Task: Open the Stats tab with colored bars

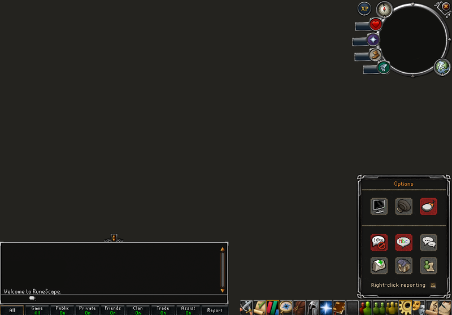Action: click(x=273, y=308)
